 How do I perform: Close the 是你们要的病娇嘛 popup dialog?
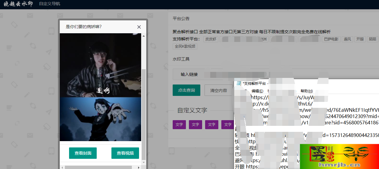click(139, 27)
